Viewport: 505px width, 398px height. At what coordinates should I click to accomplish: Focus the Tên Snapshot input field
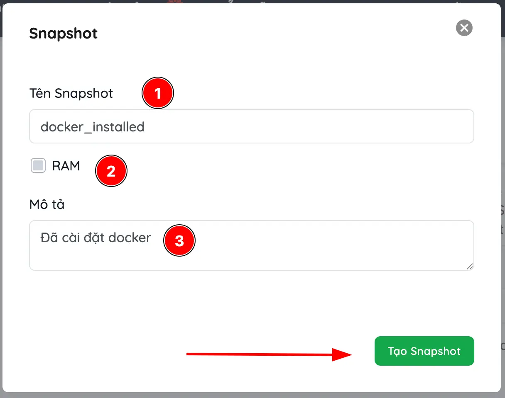click(252, 126)
